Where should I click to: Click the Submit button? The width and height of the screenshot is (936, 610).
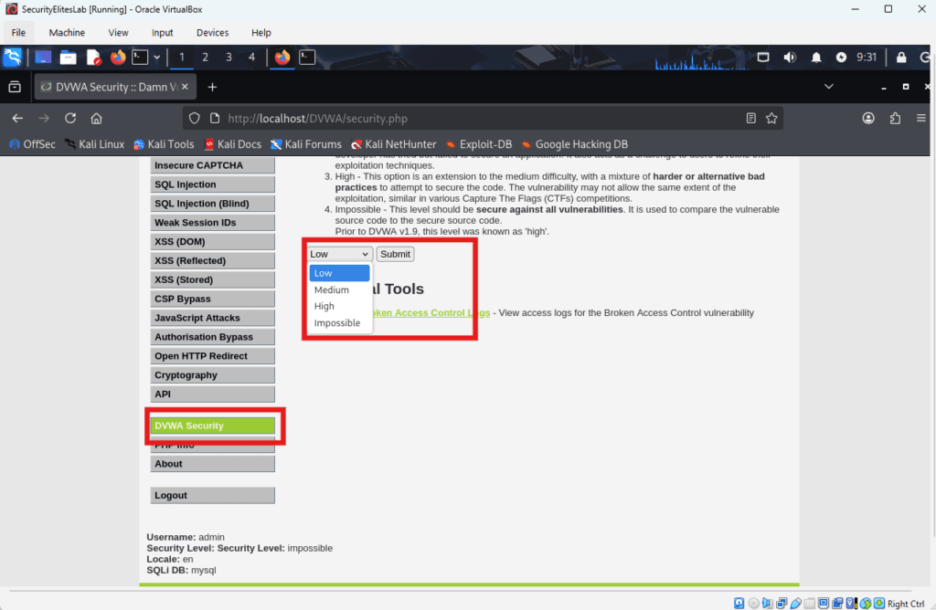coord(395,254)
